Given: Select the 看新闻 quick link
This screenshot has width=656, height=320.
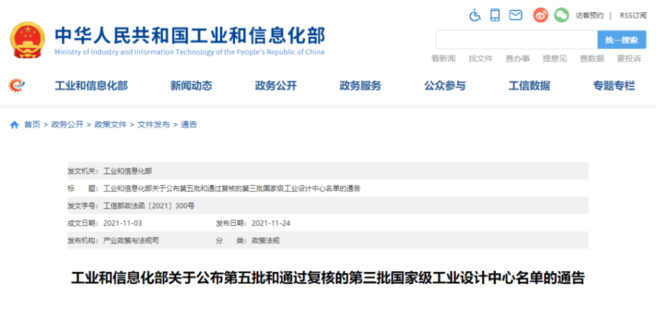Looking at the screenshot, I should pos(443,58).
